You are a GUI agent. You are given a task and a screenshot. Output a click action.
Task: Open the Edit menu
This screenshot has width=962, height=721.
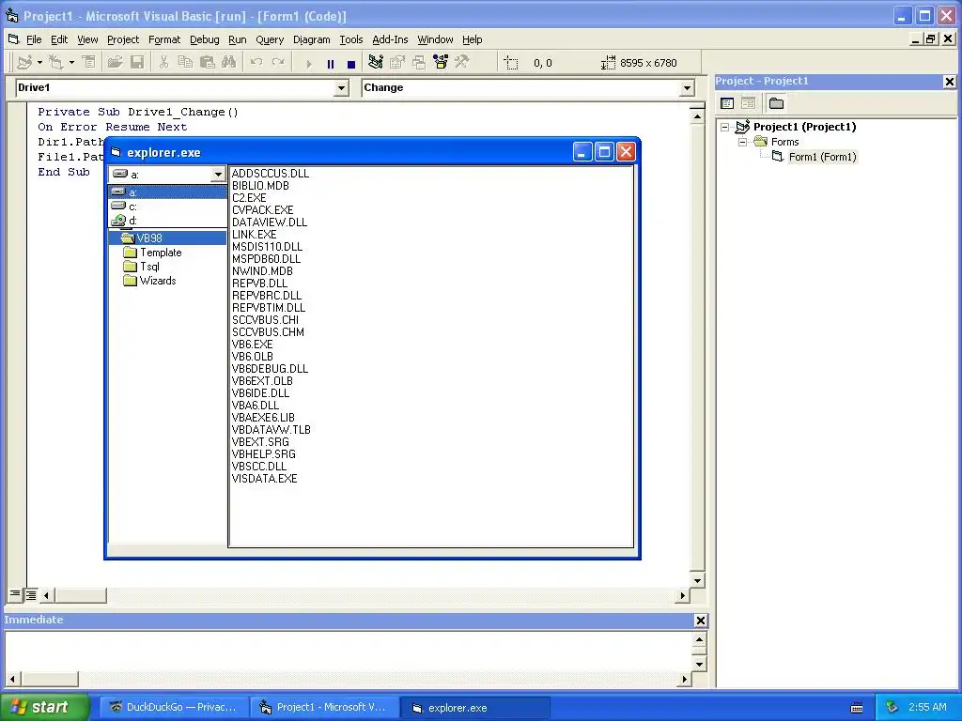59,39
